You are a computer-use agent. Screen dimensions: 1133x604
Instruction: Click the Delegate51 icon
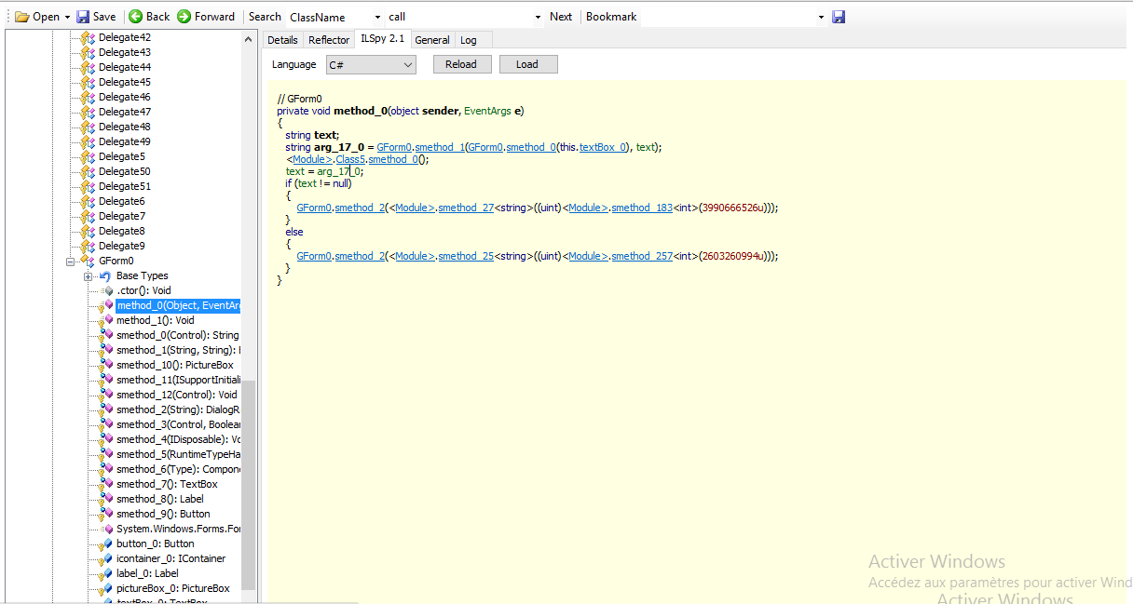click(x=88, y=186)
